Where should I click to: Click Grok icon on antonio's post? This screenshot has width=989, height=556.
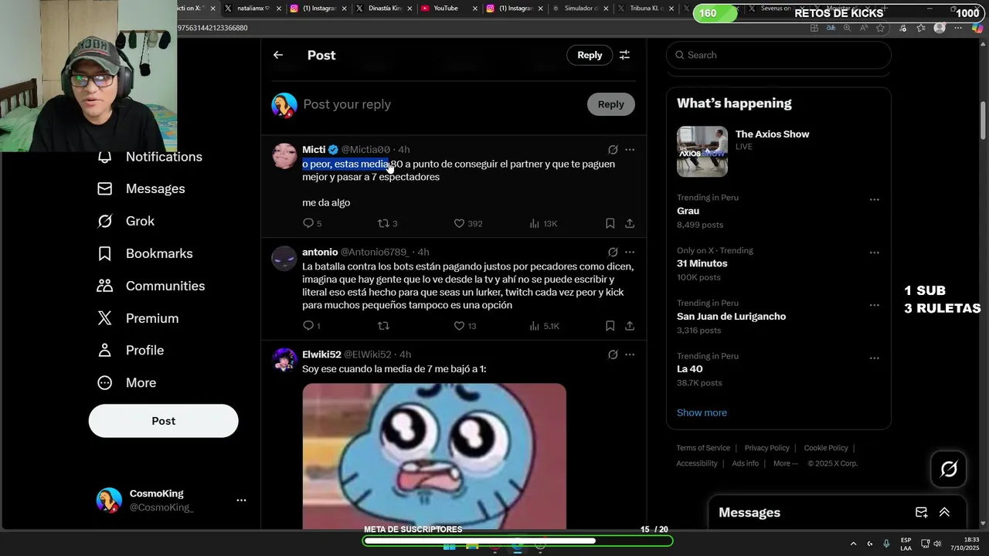coord(613,253)
